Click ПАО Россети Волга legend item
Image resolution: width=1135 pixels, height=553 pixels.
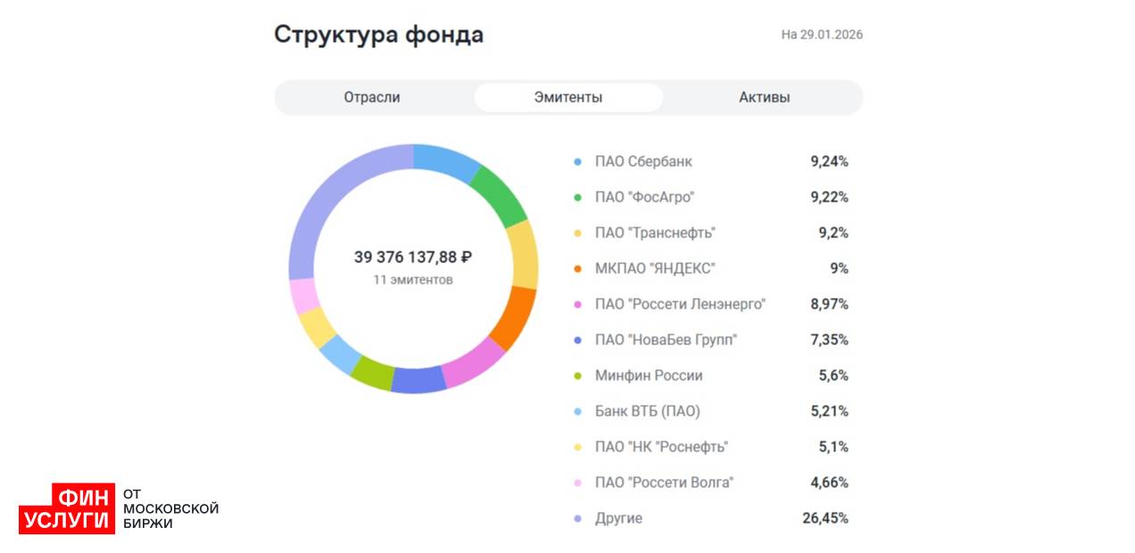pyautogui.click(x=664, y=483)
